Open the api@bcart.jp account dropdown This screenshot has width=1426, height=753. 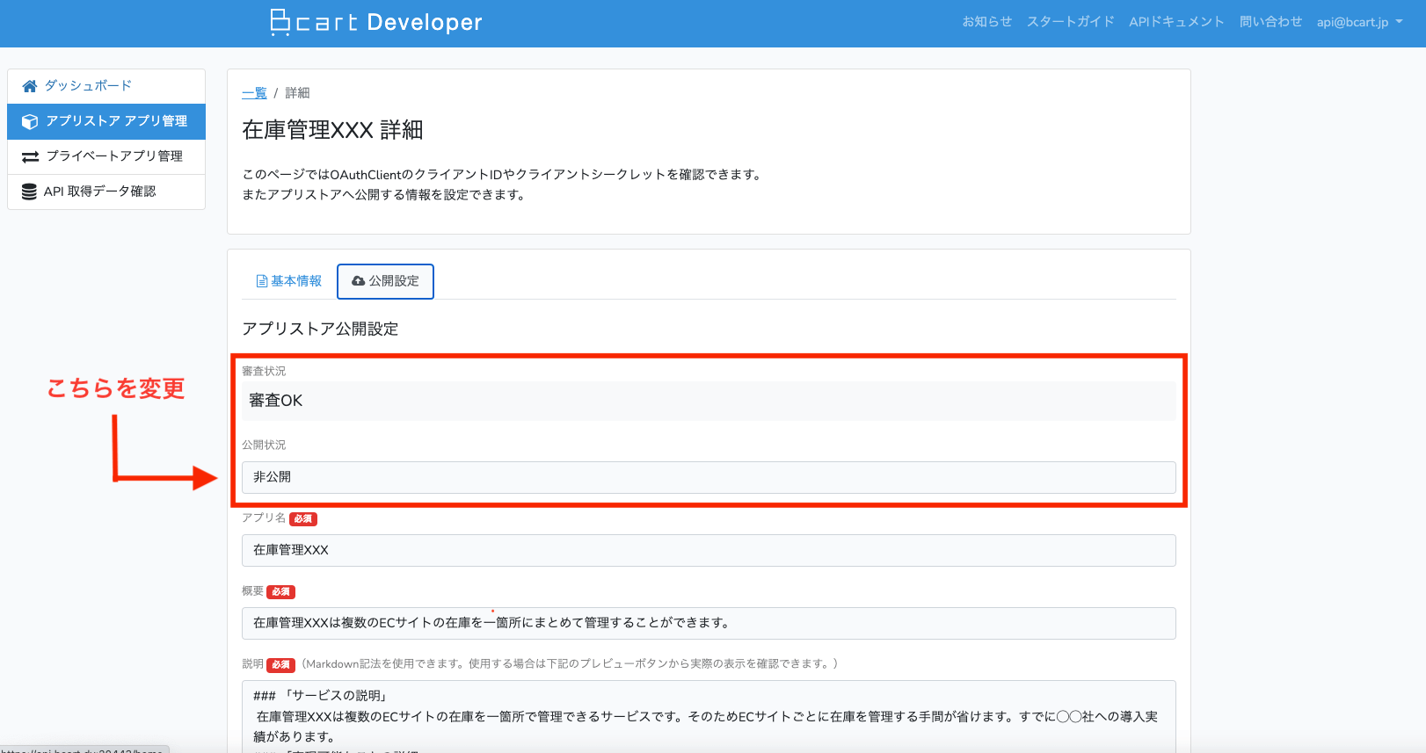pos(1359,22)
